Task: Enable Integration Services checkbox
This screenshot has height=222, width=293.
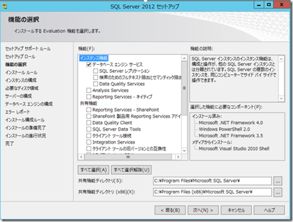Action: click(89, 142)
